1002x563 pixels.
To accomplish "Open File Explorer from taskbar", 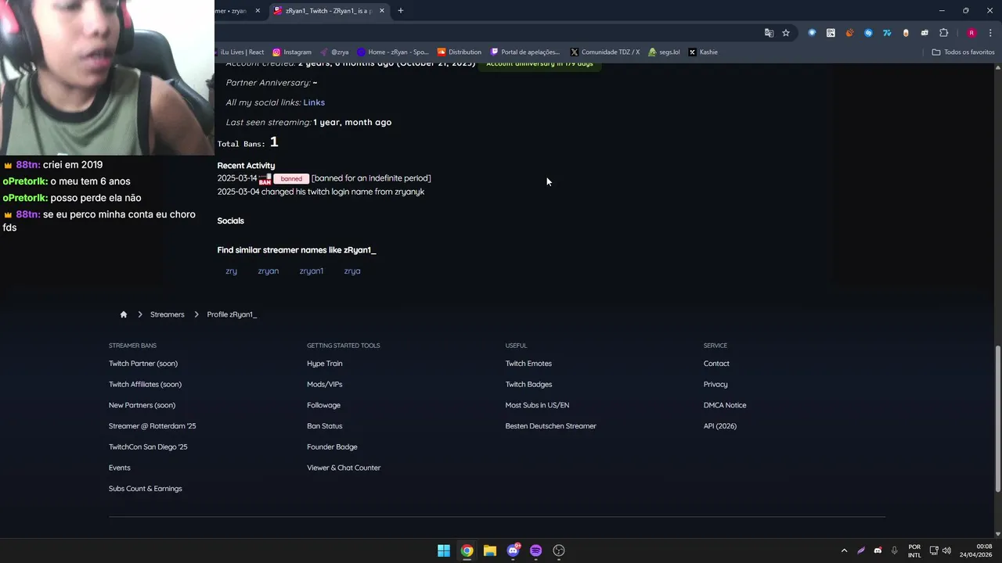I will click(489, 550).
